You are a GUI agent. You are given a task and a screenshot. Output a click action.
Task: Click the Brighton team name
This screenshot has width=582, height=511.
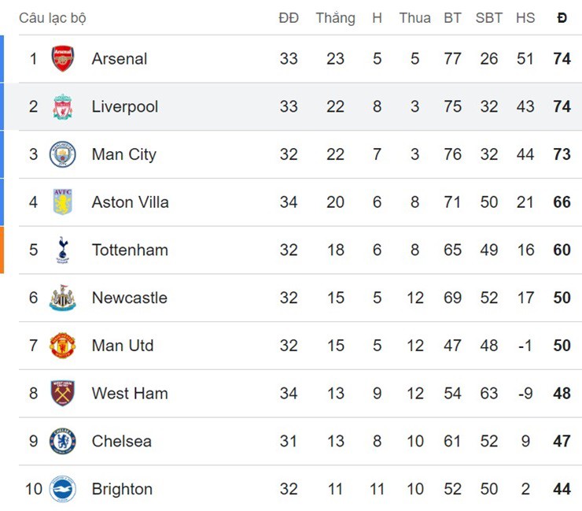tap(122, 489)
